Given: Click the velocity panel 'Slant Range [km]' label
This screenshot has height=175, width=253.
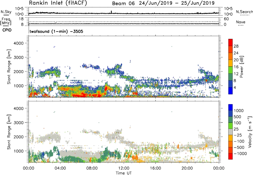Looking at the screenshot, I should [9, 132].
